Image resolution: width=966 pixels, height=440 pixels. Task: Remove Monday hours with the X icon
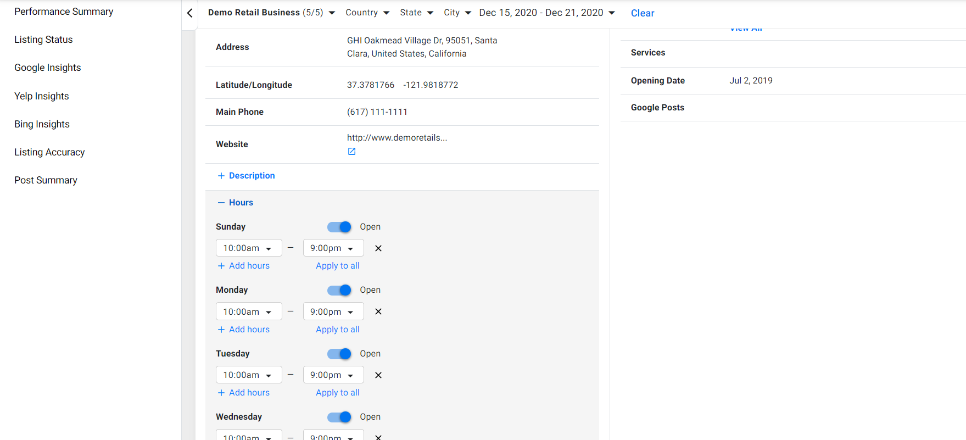[x=378, y=311]
